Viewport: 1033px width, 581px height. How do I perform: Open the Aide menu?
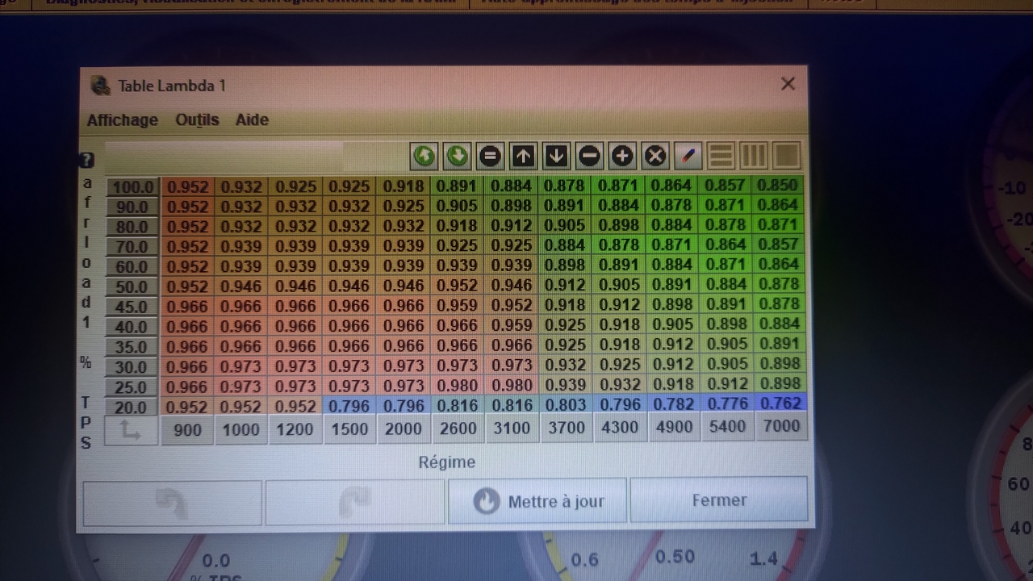point(252,120)
